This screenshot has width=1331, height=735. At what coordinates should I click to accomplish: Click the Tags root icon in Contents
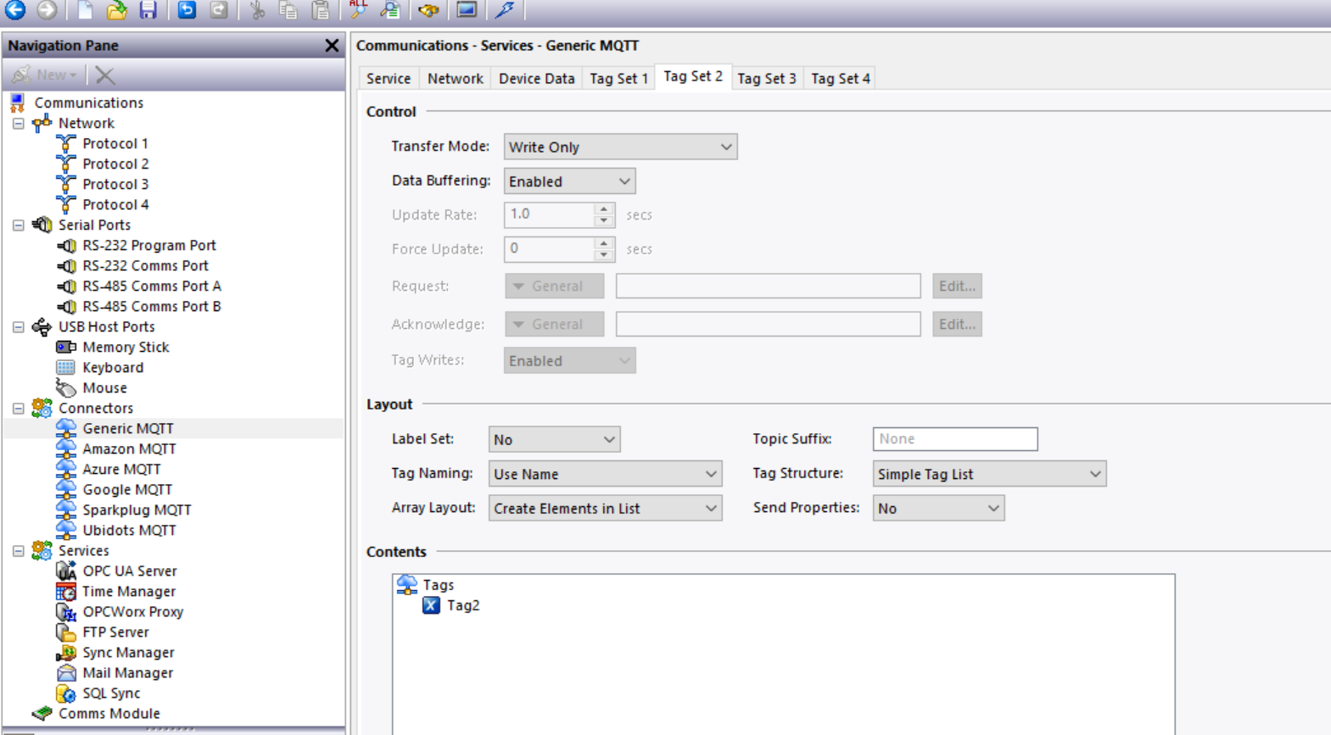[407, 584]
